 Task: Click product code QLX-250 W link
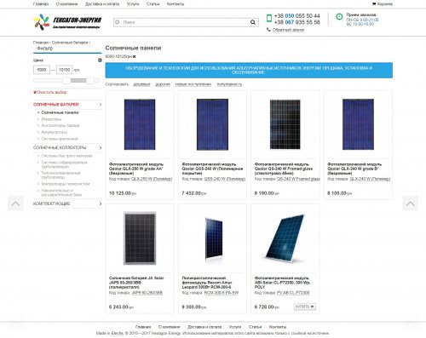152,179
